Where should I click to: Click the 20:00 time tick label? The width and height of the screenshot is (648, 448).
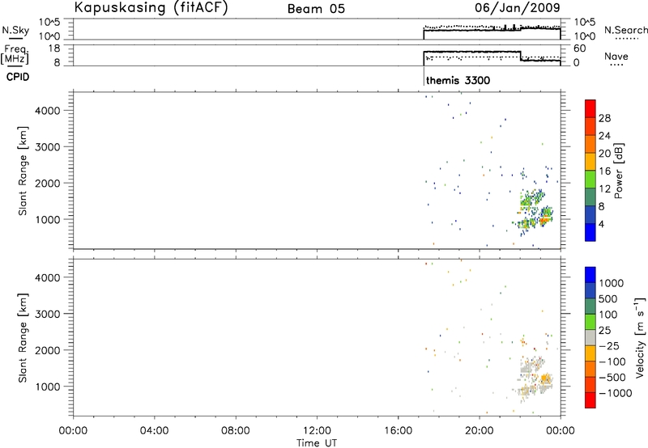coord(480,431)
